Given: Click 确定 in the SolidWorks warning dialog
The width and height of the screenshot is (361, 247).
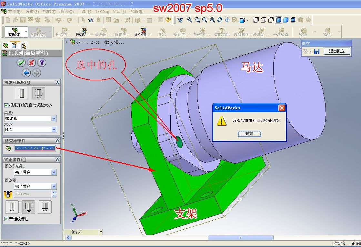Looking at the screenshot, I should click(x=249, y=134).
